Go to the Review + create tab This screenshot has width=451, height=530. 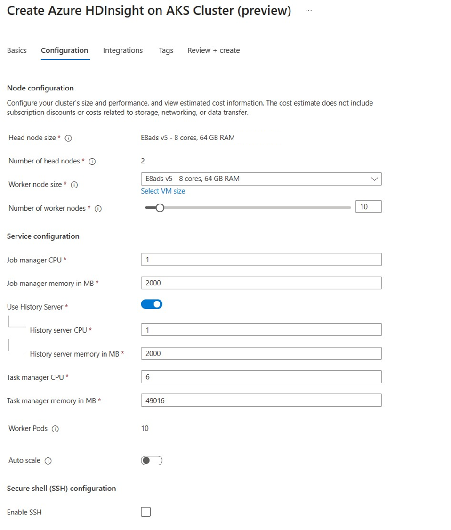pos(213,50)
